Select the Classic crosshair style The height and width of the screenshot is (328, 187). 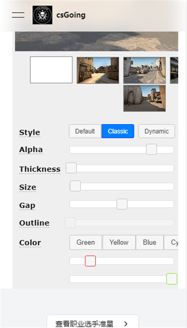pyautogui.click(x=118, y=131)
